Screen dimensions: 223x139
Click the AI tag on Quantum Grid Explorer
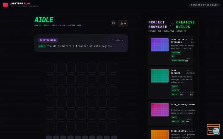click(x=173, y=57)
